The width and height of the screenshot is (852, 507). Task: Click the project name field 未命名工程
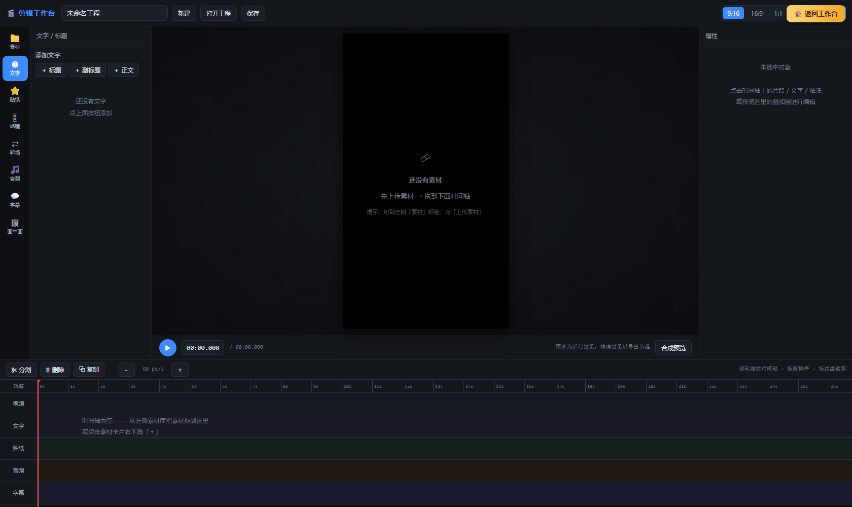pyautogui.click(x=115, y=13)
